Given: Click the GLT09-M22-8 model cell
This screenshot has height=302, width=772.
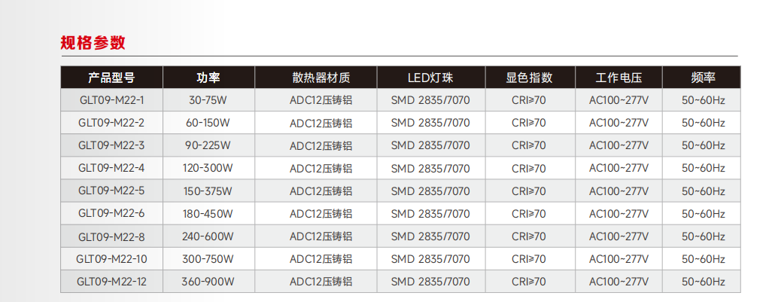Looking at the screenshot, I should (111, 236).
